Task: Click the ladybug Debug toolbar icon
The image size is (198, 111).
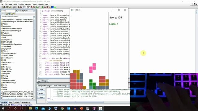Action: [47, 7]
